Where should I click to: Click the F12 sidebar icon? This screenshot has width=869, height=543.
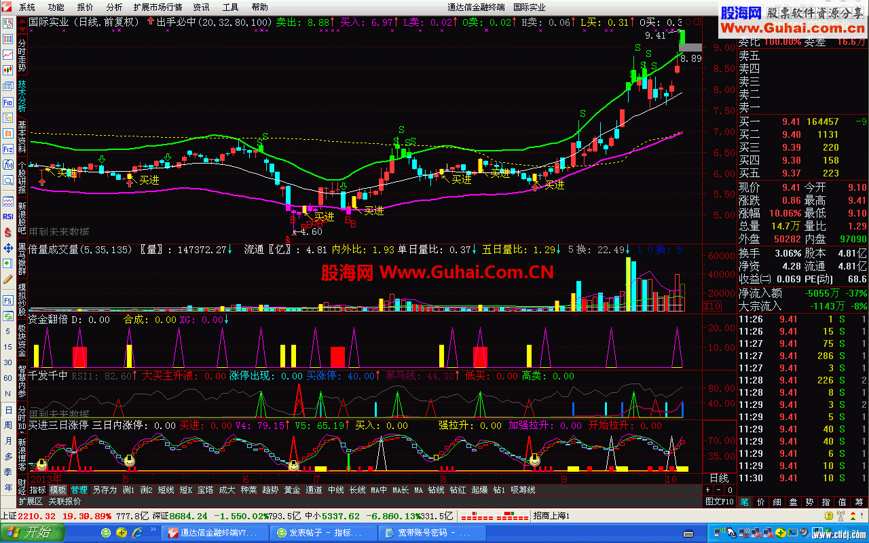7,148
